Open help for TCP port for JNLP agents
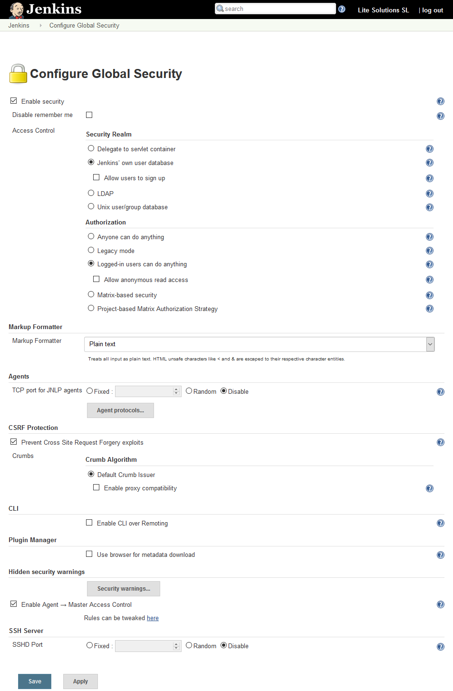Screen dimensions: 453x691 click(x=441, y=392)
